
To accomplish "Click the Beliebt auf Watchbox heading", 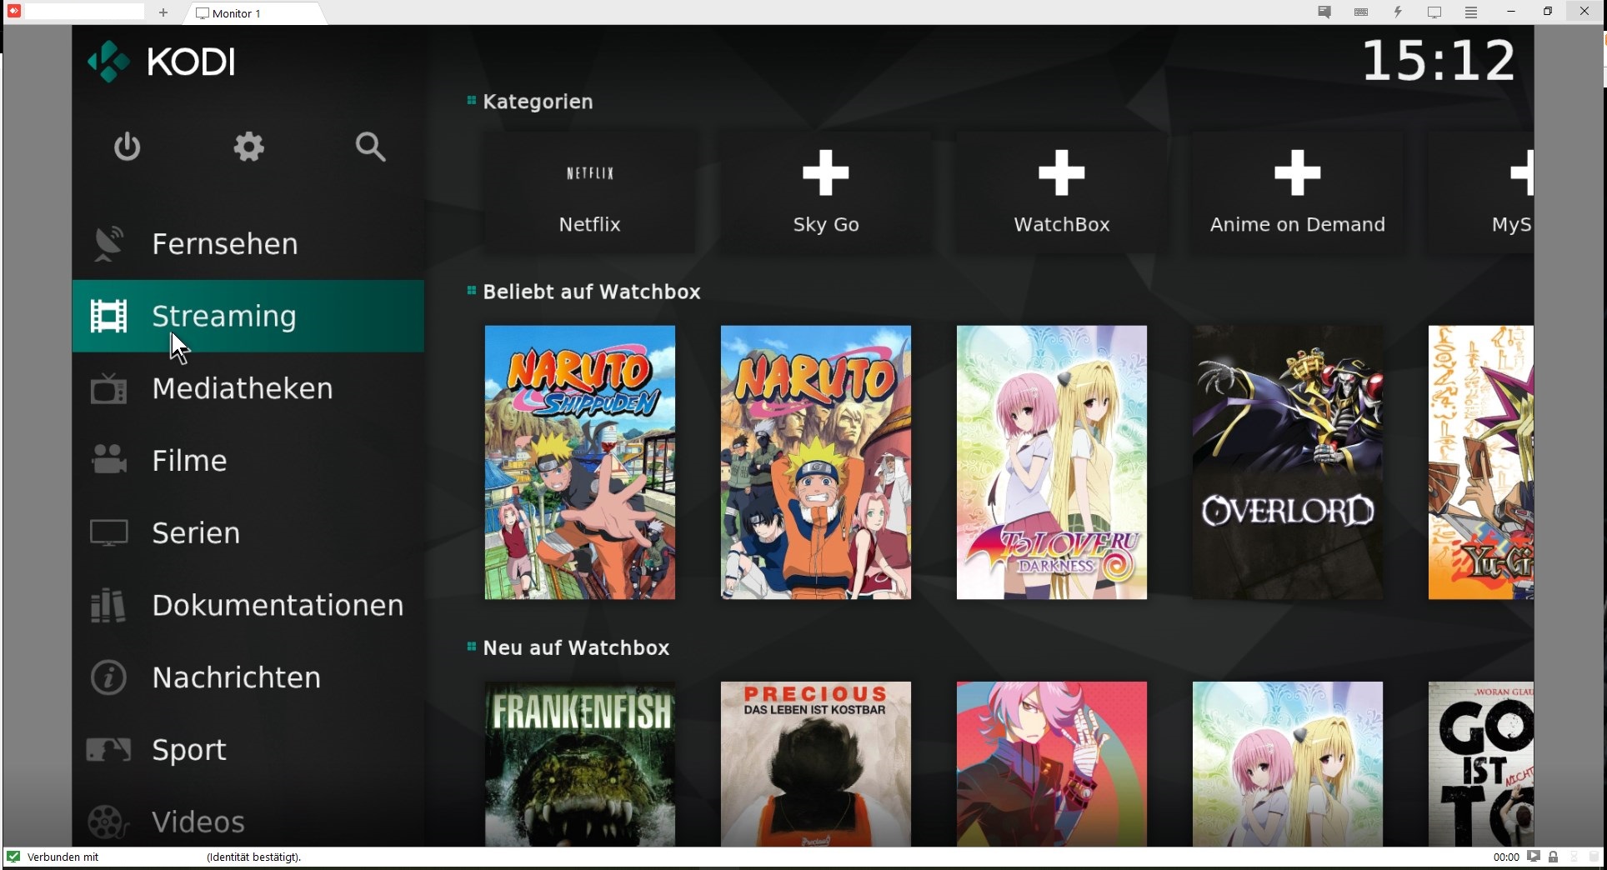I will tap(592, 292).
